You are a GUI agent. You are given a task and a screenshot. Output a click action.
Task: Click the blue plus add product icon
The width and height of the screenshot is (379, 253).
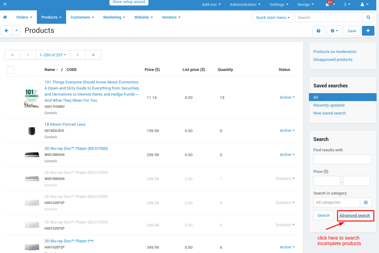368,31
